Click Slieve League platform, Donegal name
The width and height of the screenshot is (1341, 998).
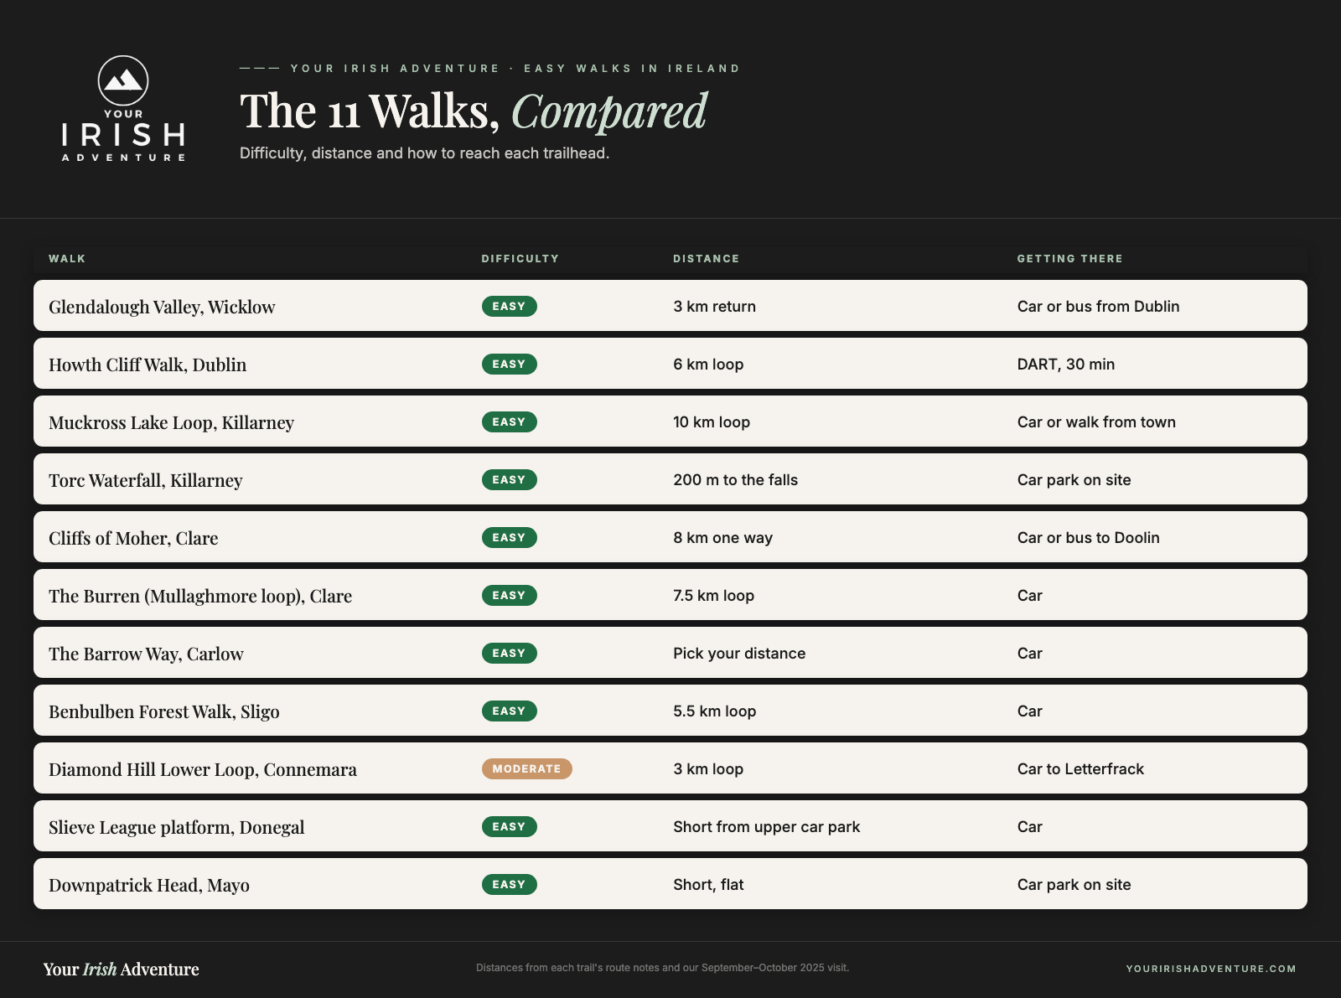(176, 827)
